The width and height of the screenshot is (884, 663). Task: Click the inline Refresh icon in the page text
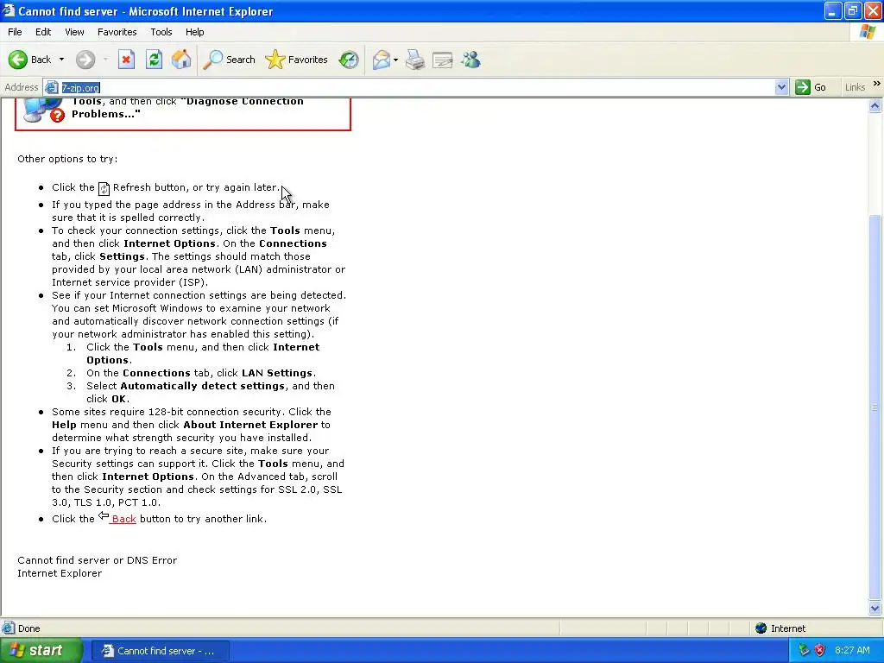pyautogui.click(x=104, y=188)
